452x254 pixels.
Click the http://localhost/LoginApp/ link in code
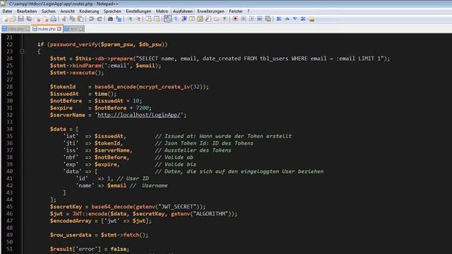pyautogui.click(x=139, y=115)
